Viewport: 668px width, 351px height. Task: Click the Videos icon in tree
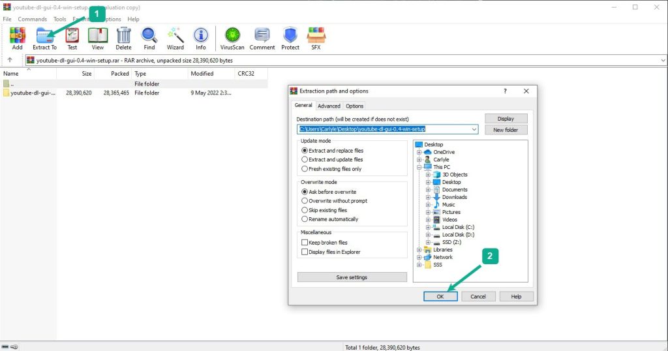[x=436, y=220]
